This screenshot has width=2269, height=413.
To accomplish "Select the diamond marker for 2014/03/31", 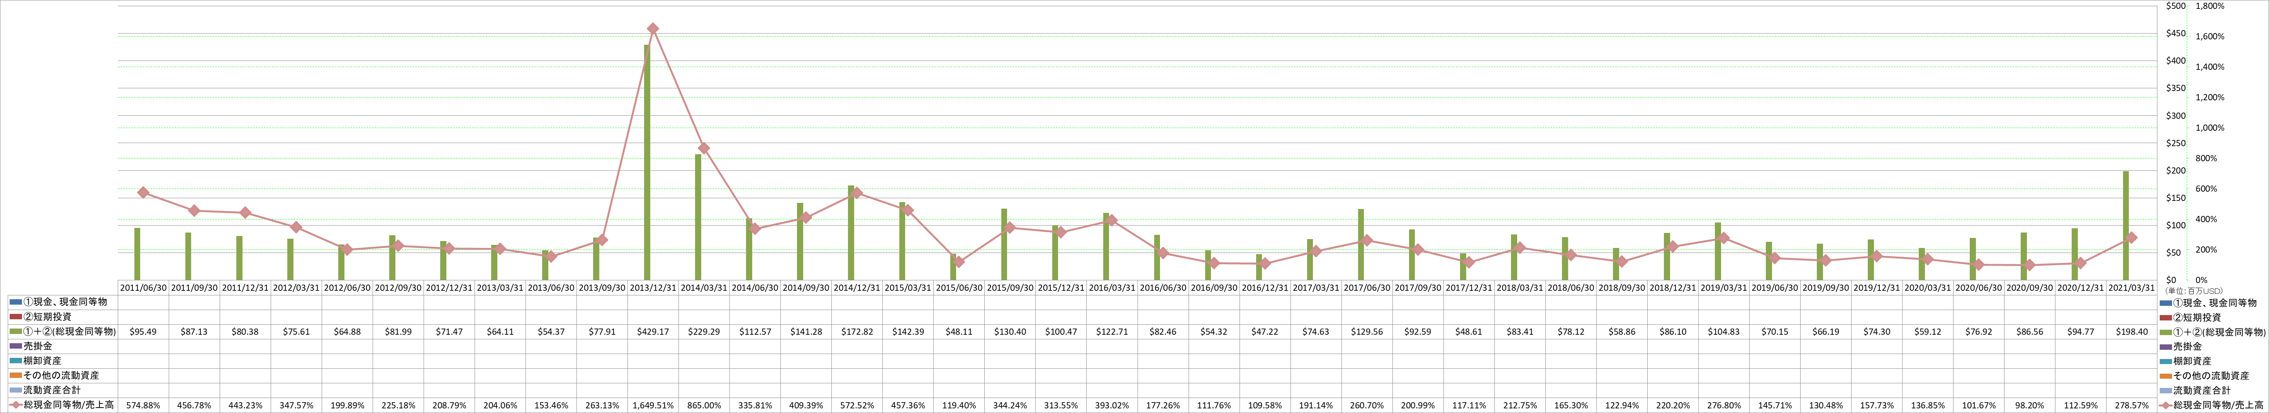I will click(704, 148).
